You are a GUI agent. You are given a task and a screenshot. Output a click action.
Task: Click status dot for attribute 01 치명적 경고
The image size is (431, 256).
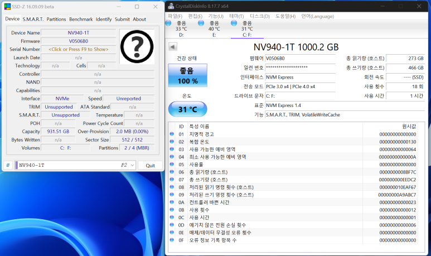[172, 134]
